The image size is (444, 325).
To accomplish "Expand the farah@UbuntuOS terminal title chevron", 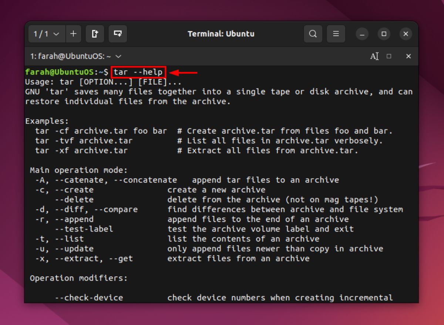I will [x=118, y=57].
